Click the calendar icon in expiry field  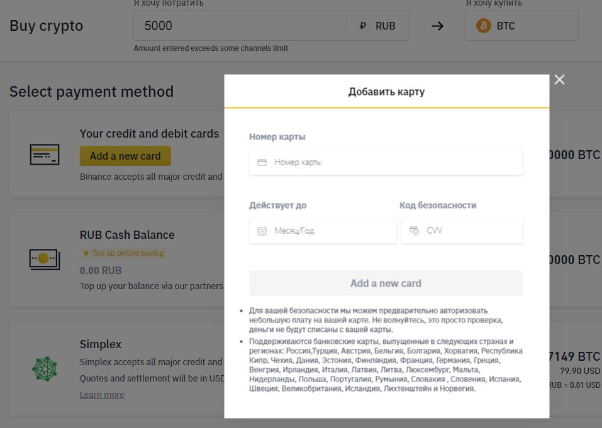click(262, 231)
